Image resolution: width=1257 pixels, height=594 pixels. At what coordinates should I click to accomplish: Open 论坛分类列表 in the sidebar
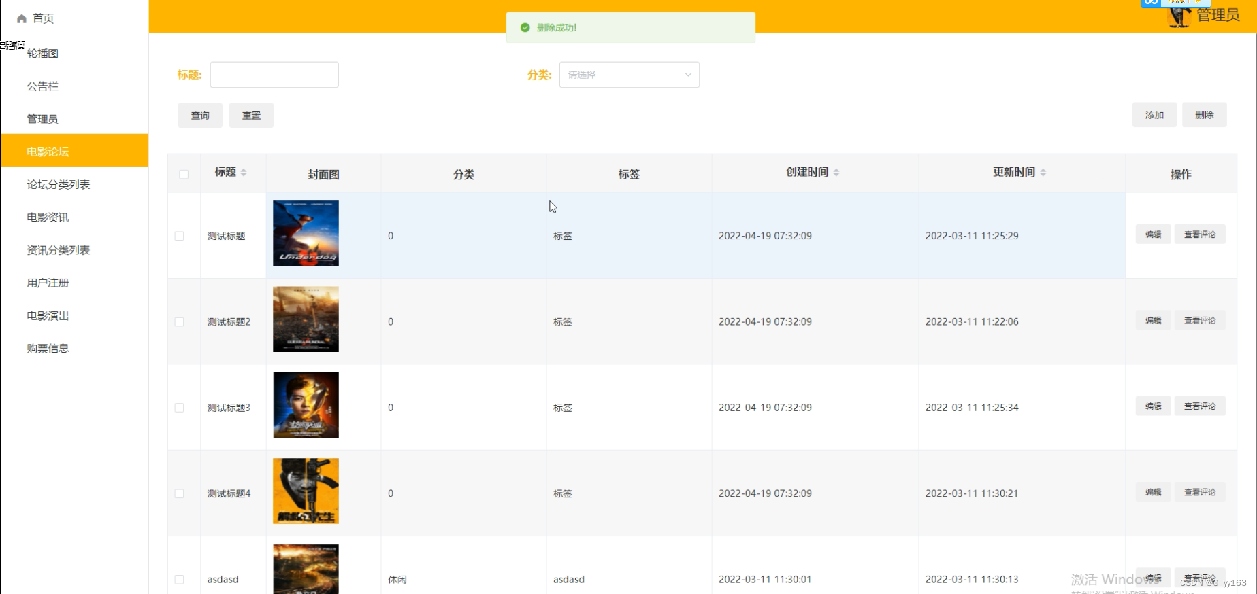[74, 184]
